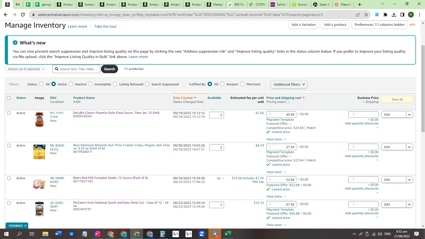Click the page vertical scrollbar

tap(423, 89)
